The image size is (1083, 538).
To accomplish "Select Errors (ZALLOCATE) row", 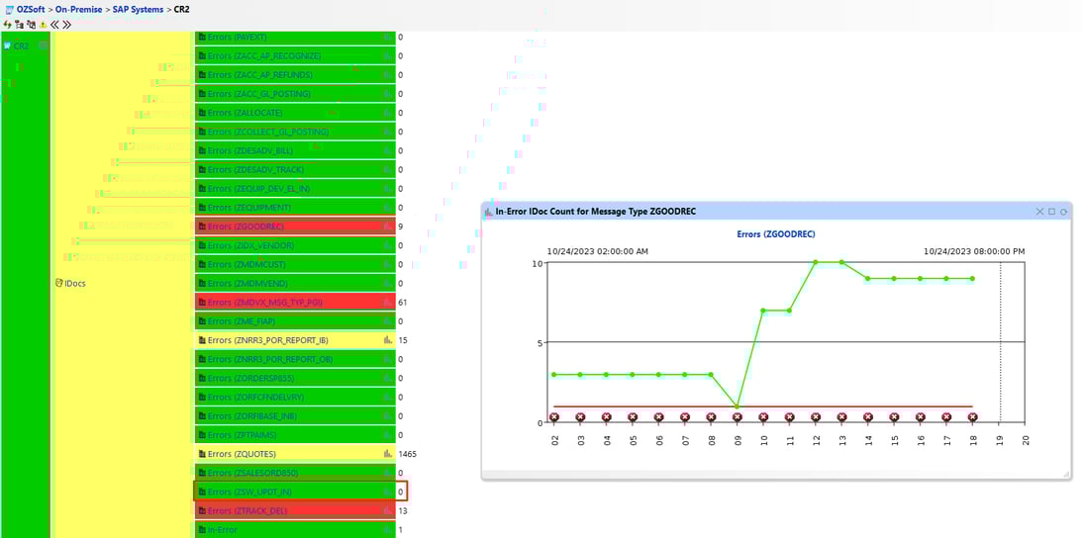I will pos(295,113).
